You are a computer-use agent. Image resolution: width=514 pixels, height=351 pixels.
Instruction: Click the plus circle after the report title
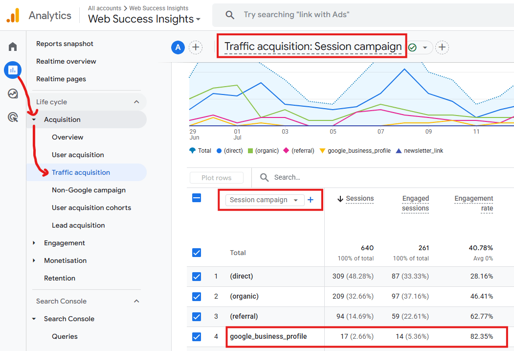[442, 47]
